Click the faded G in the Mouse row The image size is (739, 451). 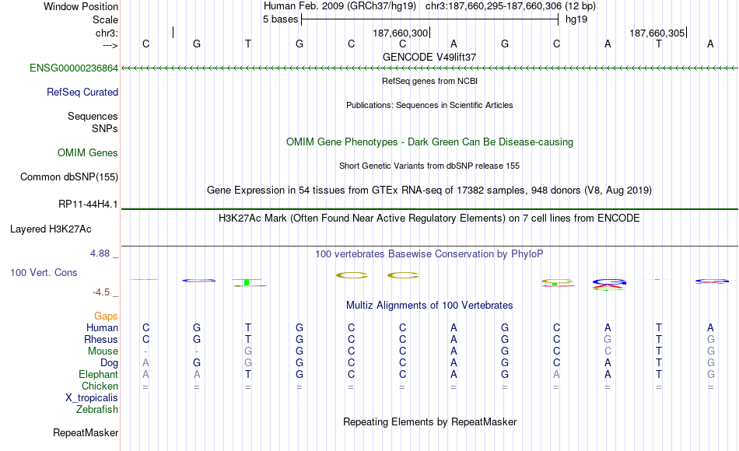click(x=248, y=351)
